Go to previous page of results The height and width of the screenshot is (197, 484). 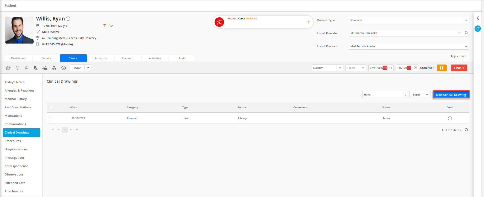point(59,129)
